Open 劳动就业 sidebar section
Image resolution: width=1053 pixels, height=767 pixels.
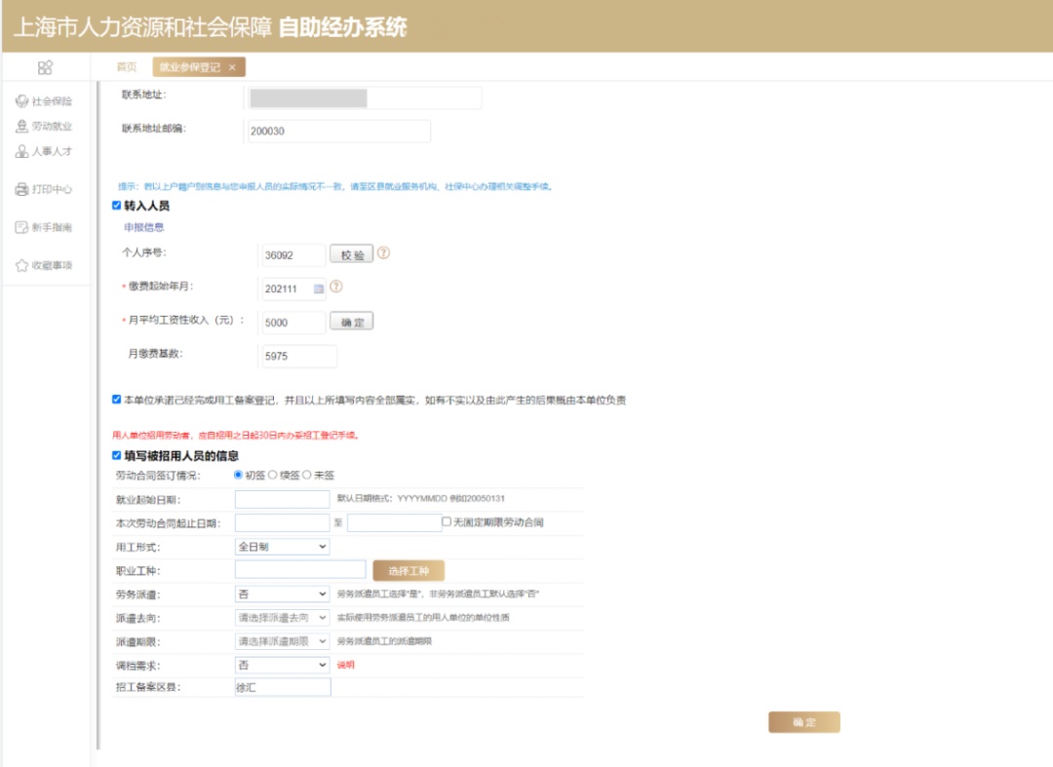tap(45, 127)
